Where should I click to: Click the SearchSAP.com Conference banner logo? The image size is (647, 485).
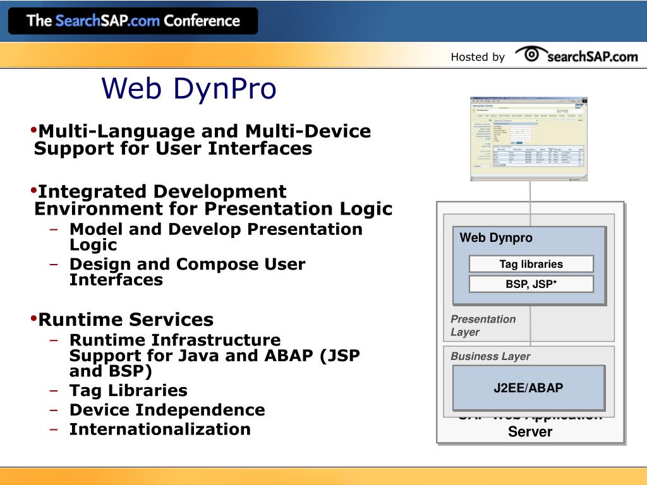point(133,21)
